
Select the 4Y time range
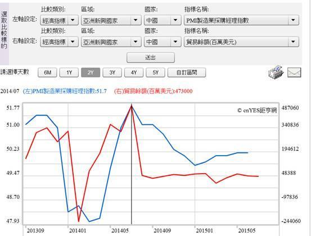(134, 72)
